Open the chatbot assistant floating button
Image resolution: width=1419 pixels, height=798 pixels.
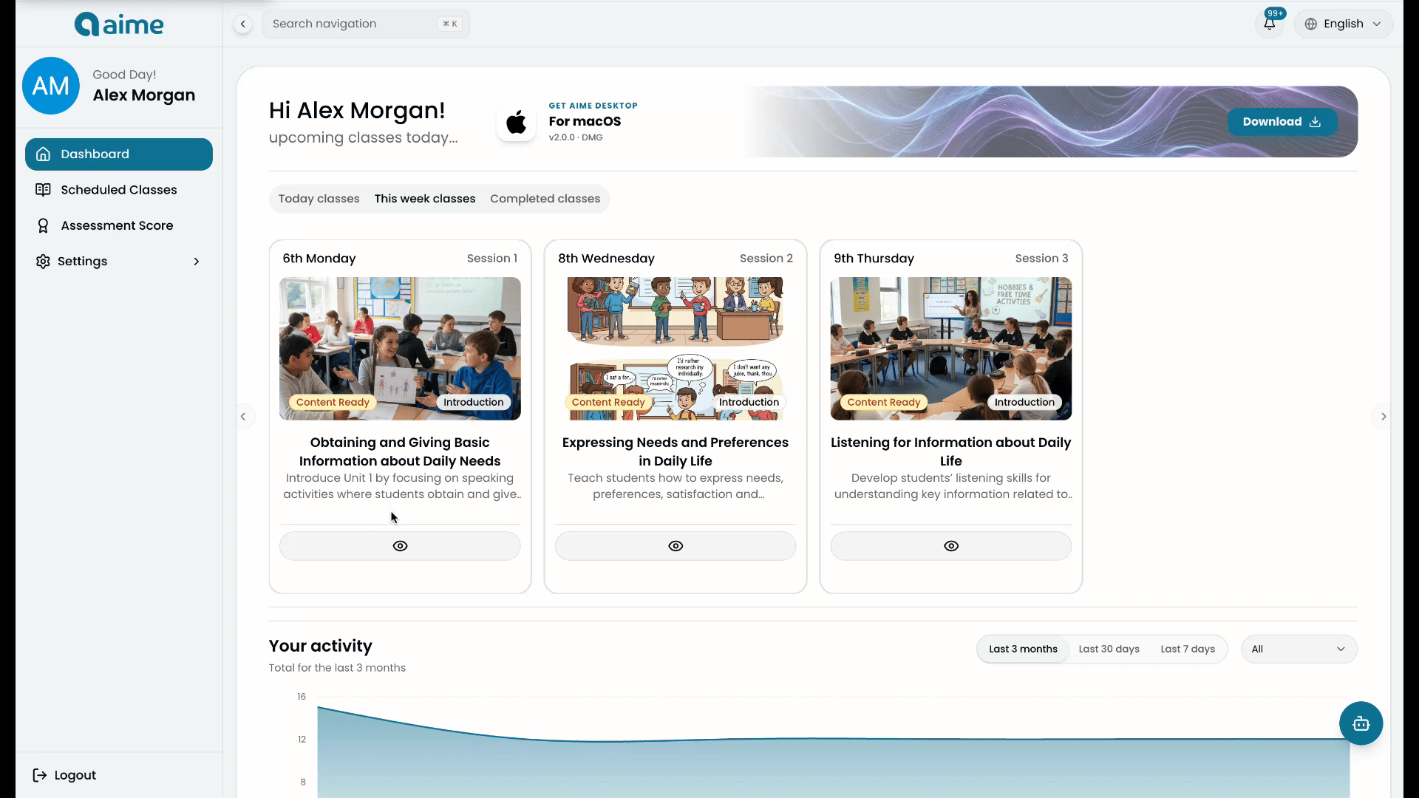[1361, 723]
